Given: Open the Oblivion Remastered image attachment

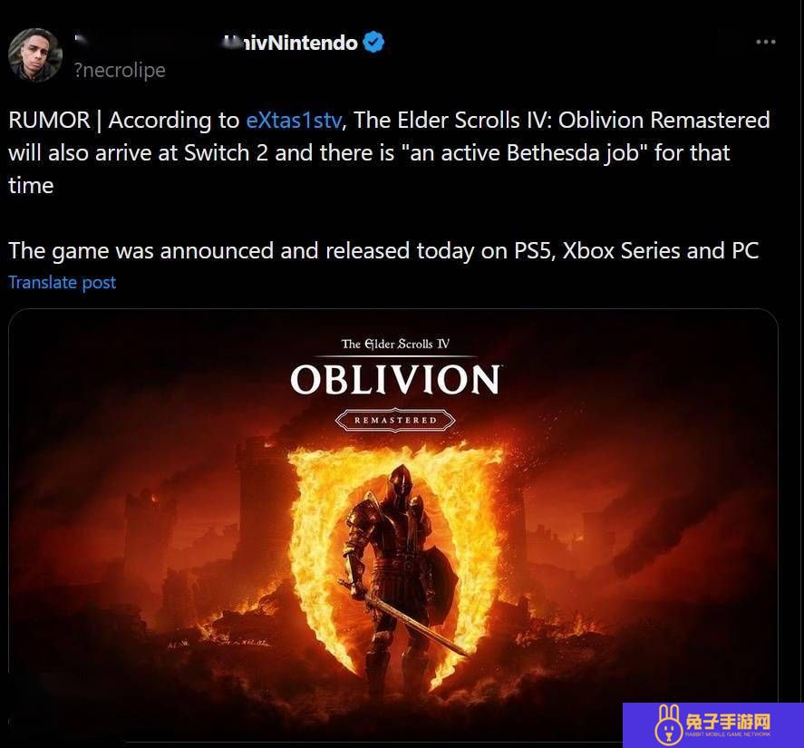Looking at the screenshot, I should pos(393,525).
